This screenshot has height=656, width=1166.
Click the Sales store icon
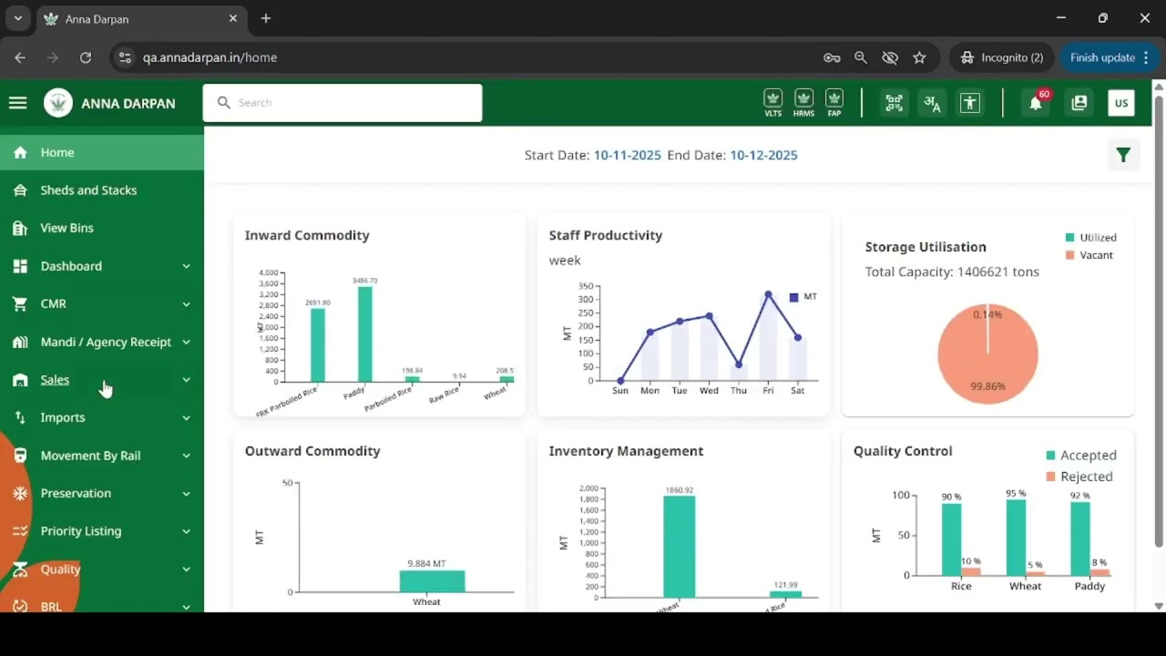(x=20, y=380)
